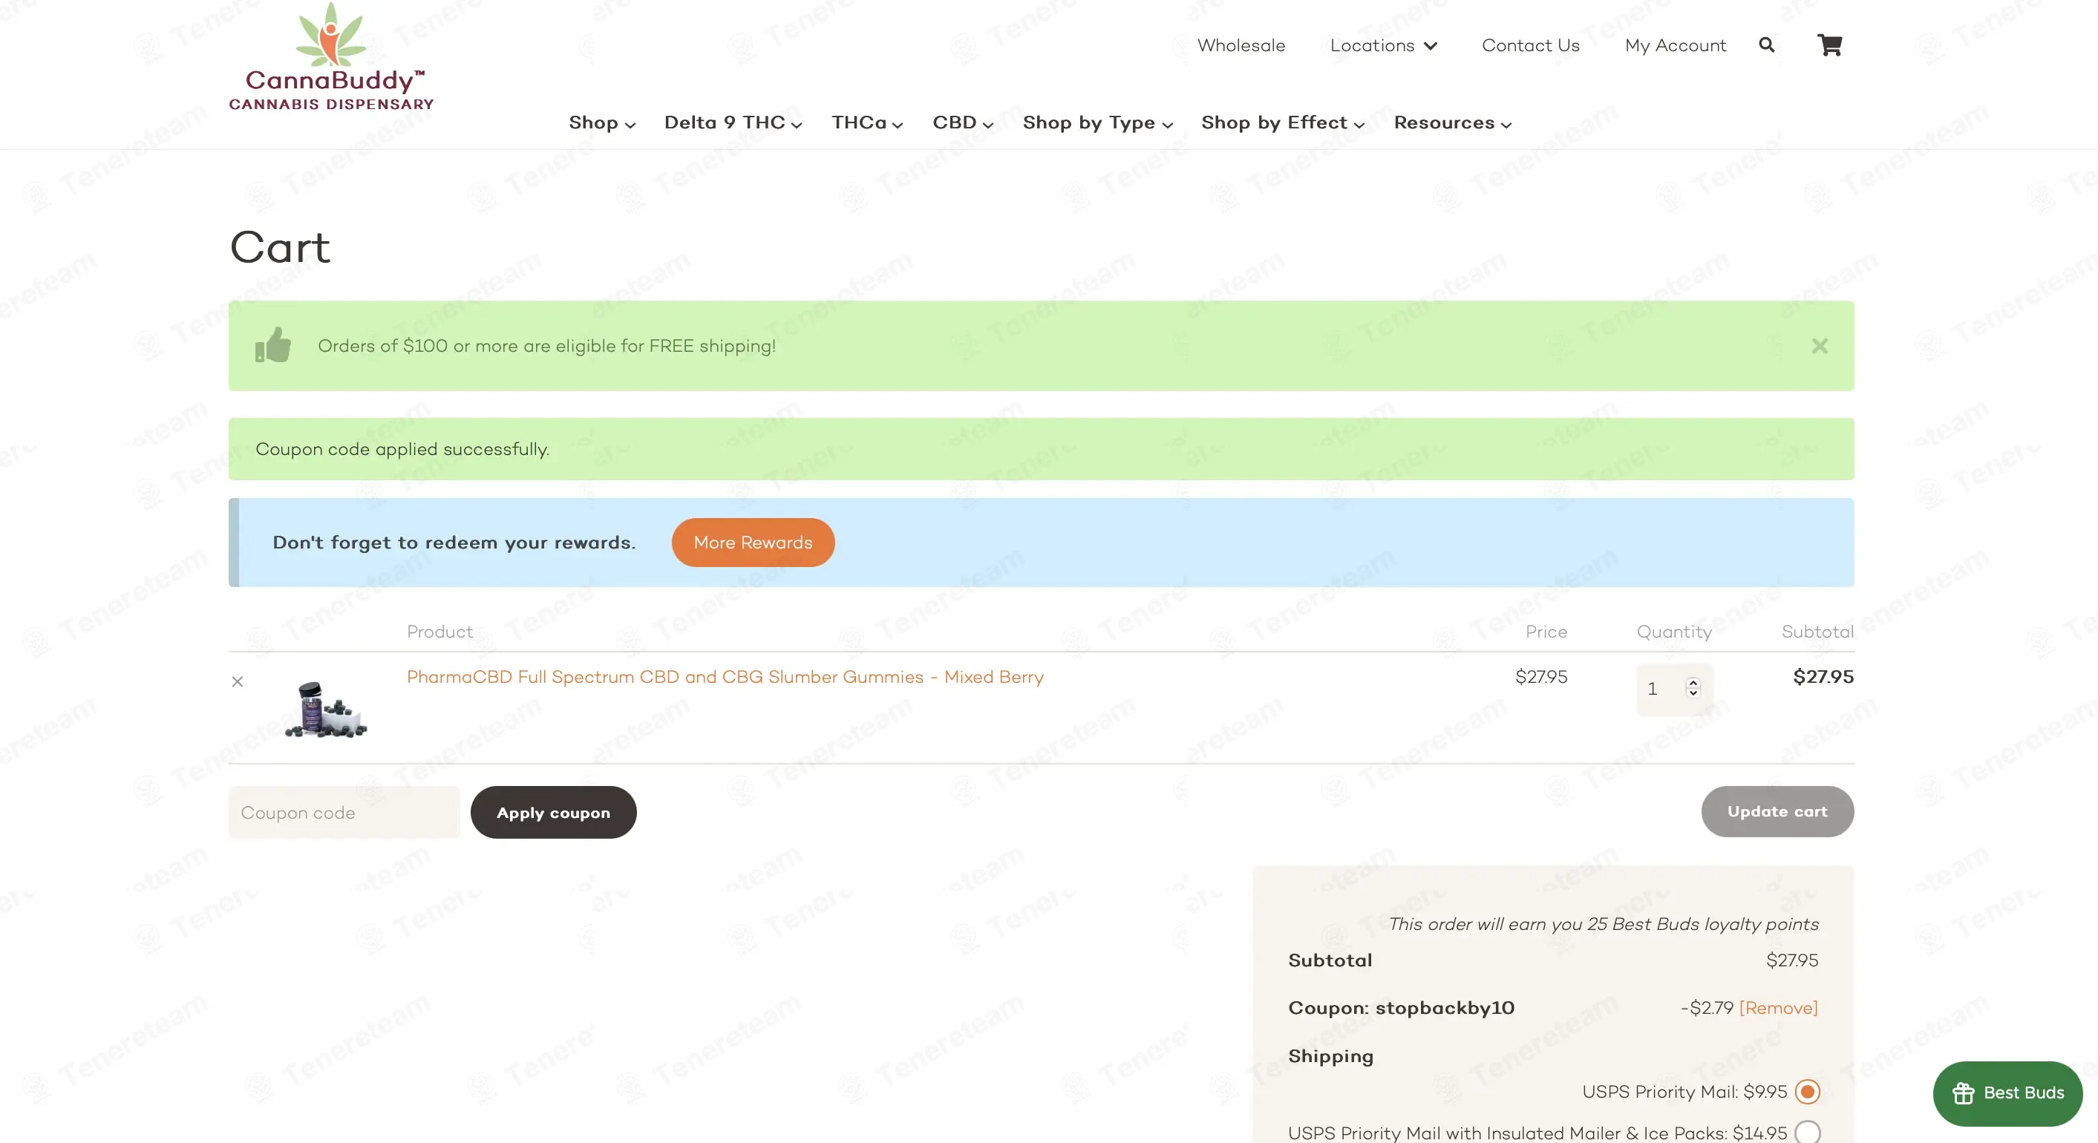The height and width of the screenshot is (1143, 2098).
Task: Dismiss the free shipping notice
Action: pyautogui.click(x=1820, y=346)
